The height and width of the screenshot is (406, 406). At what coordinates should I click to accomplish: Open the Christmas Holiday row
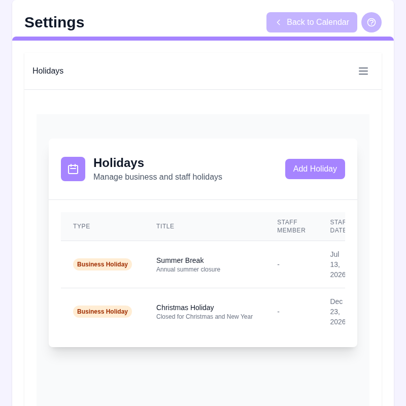203,312
